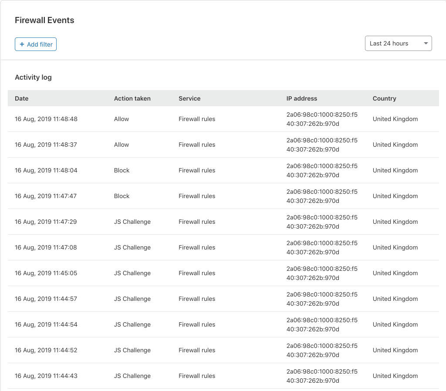
Task: Click Firewall rules in the 11:44:54 row
Action: click(x=197, y=324)
